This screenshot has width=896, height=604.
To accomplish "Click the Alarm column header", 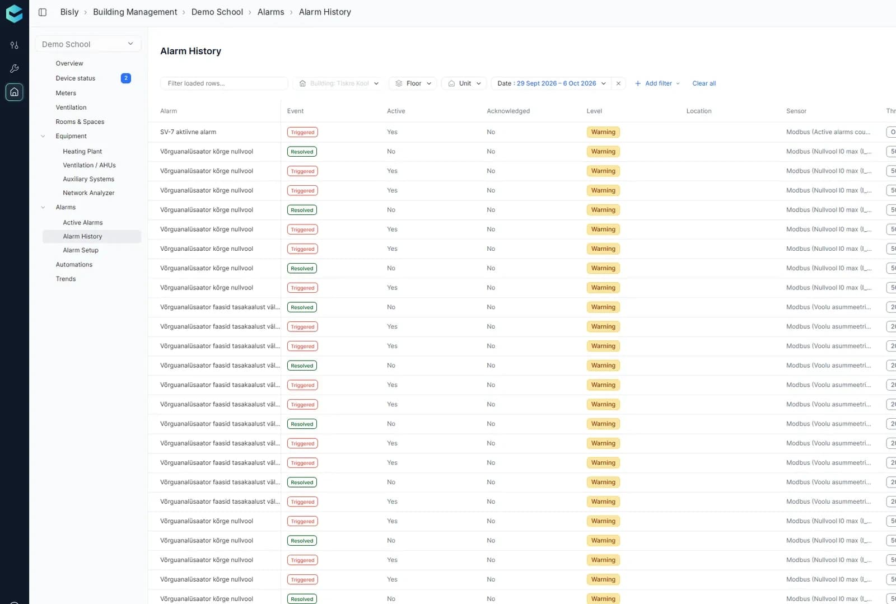I will (x=169, y=111).
